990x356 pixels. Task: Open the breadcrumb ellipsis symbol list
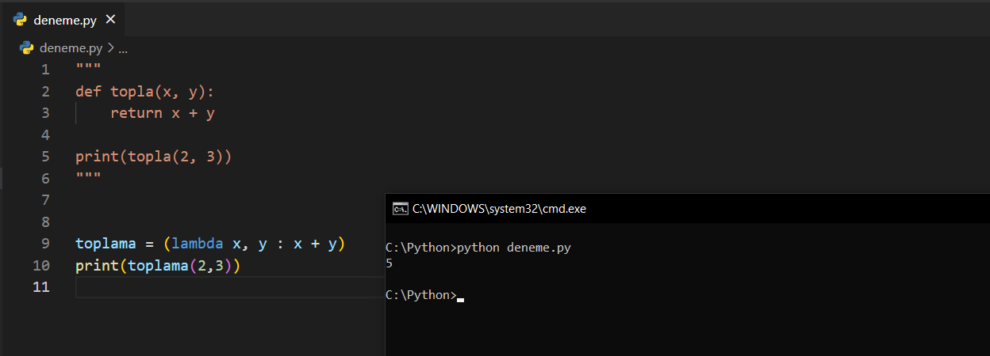123,48
